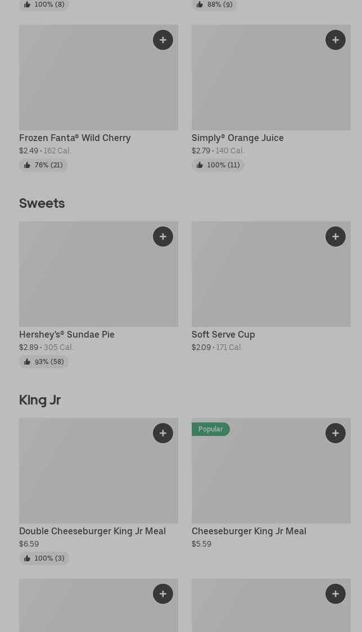The width and height of the screenshot is (362, 632).
Task: Add Simply Orange Juice with plus icon
Action: 336,40
